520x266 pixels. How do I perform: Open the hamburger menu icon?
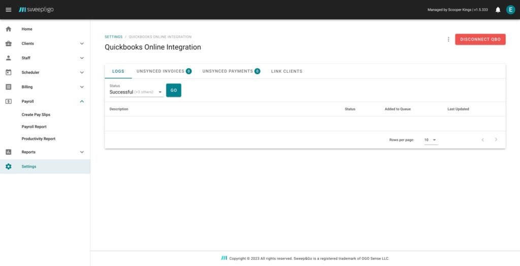click(x=8, y=10)
